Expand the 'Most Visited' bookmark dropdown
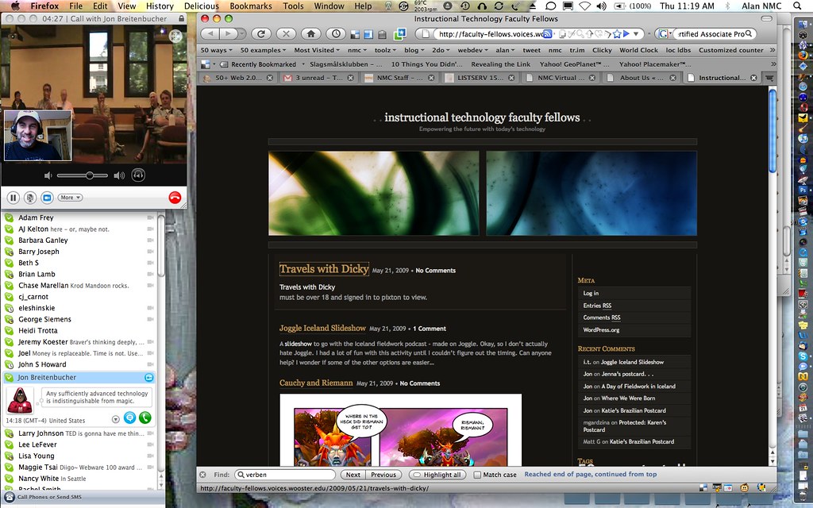Image resolution: width=813 pixels, height=508 pixels. coord(317,50)
